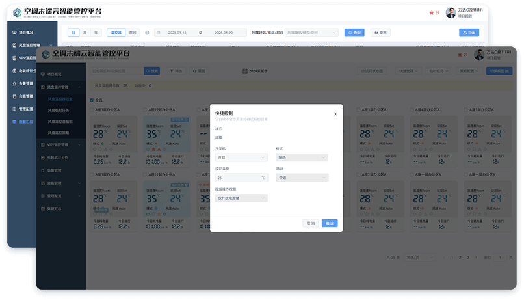Select 温控器 tab in back window
The height and width of the screenshot is (300, 524).
pyautogui.click(x=116, y=33)
